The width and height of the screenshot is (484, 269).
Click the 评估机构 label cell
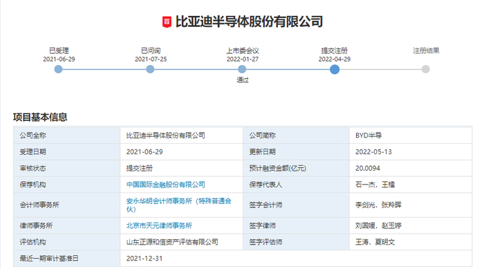coord(66,242)
